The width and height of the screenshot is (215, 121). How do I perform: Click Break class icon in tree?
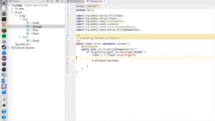[28, 23]
